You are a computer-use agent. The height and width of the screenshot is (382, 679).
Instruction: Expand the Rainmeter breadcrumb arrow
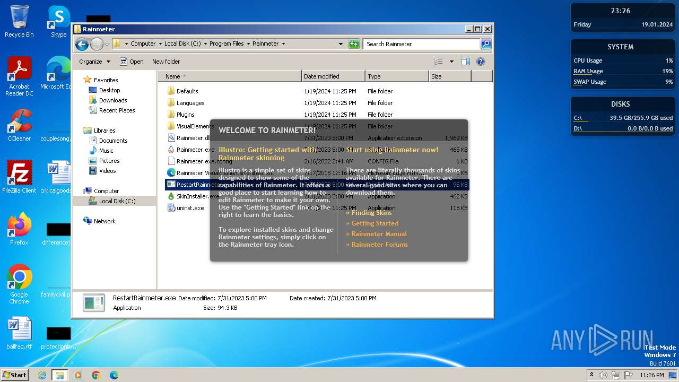tap(283, 44)
